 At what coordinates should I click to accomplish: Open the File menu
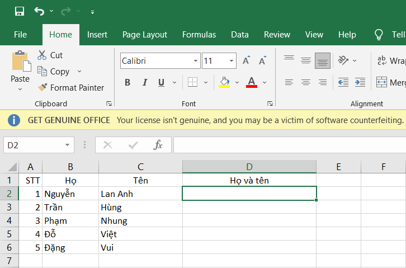(20, 35)
